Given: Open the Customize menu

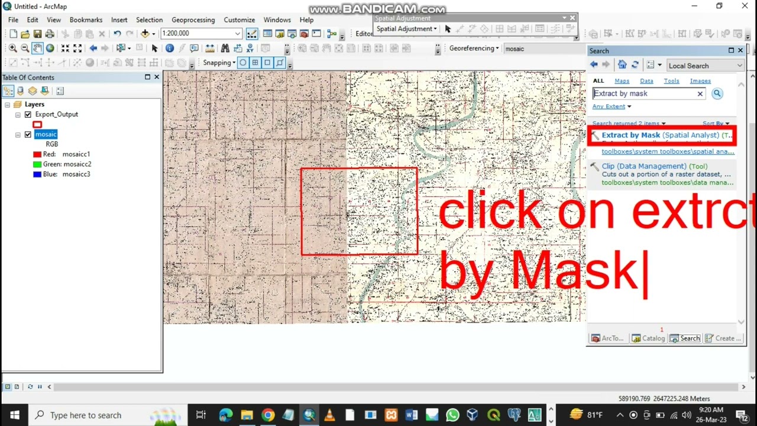Looking at the screenshot, I should (239, 20).
